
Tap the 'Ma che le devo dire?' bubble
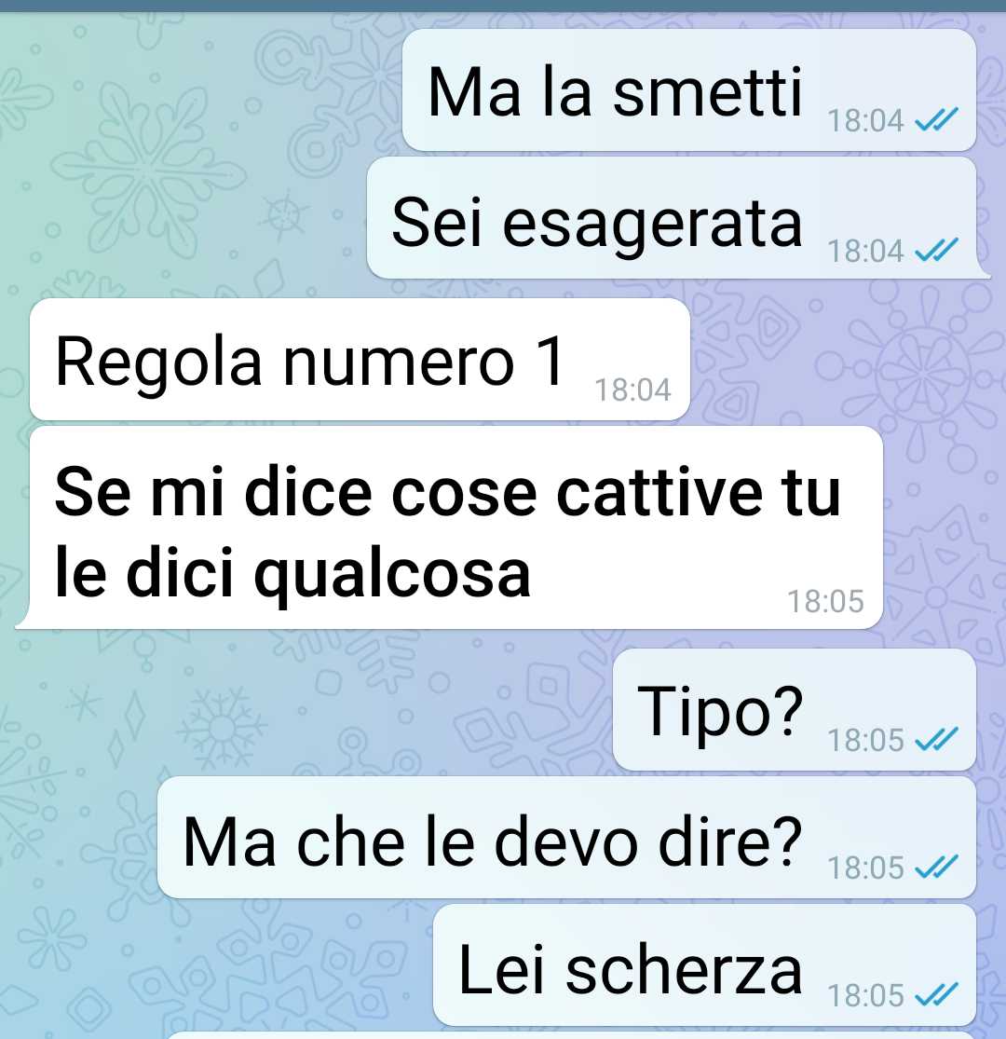[566, 838]
